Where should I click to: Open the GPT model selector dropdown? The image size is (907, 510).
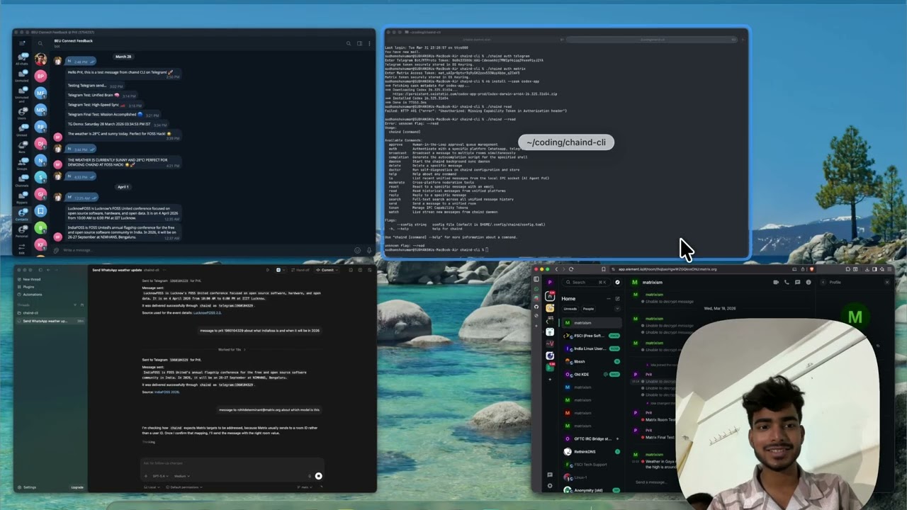point(159,476)
